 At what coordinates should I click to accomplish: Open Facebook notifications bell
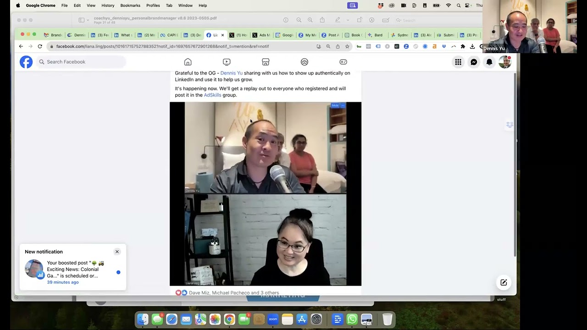point(489,62)
